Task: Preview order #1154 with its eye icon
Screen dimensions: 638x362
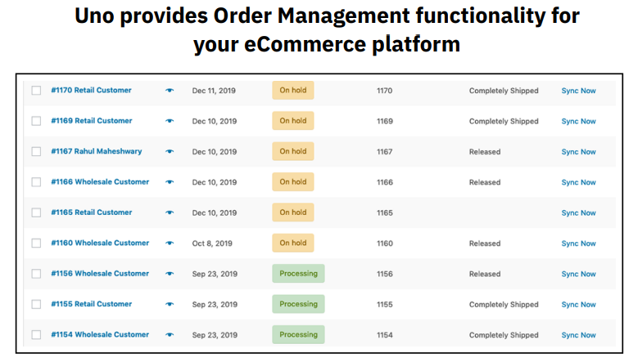Action: (170, 335)
